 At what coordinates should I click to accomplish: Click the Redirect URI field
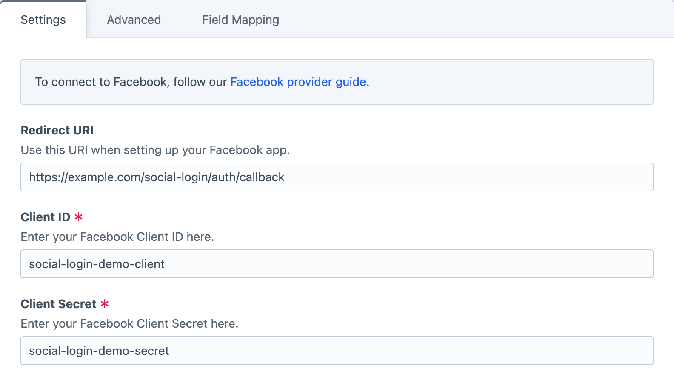click(x=337, y=177)
